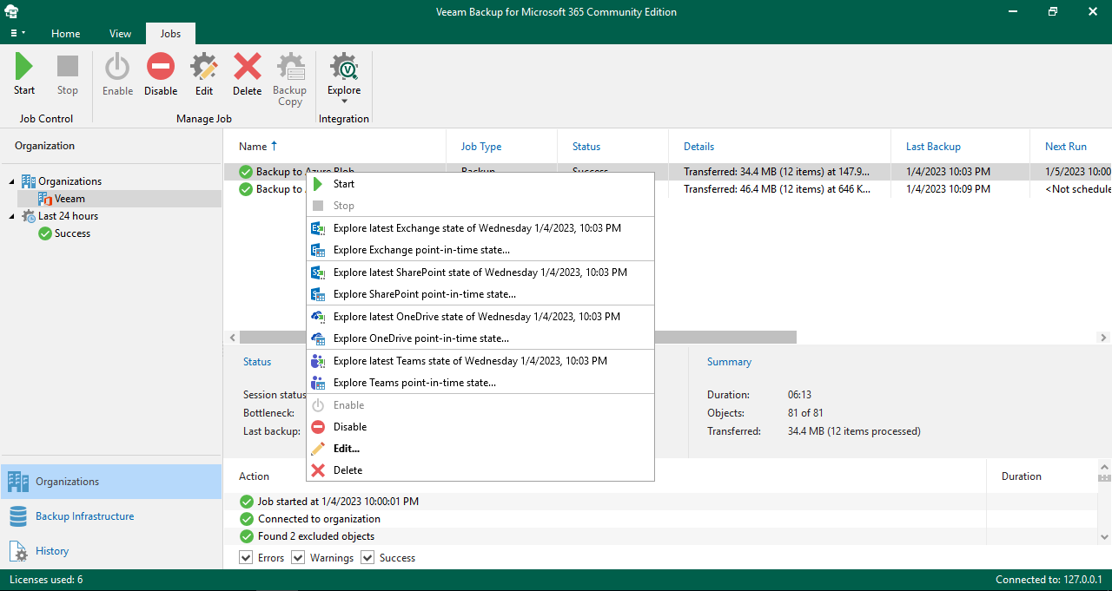The image size is (1112, 591).
Task: Click Delete in the context menu
Action: click(x=347, y=470)
